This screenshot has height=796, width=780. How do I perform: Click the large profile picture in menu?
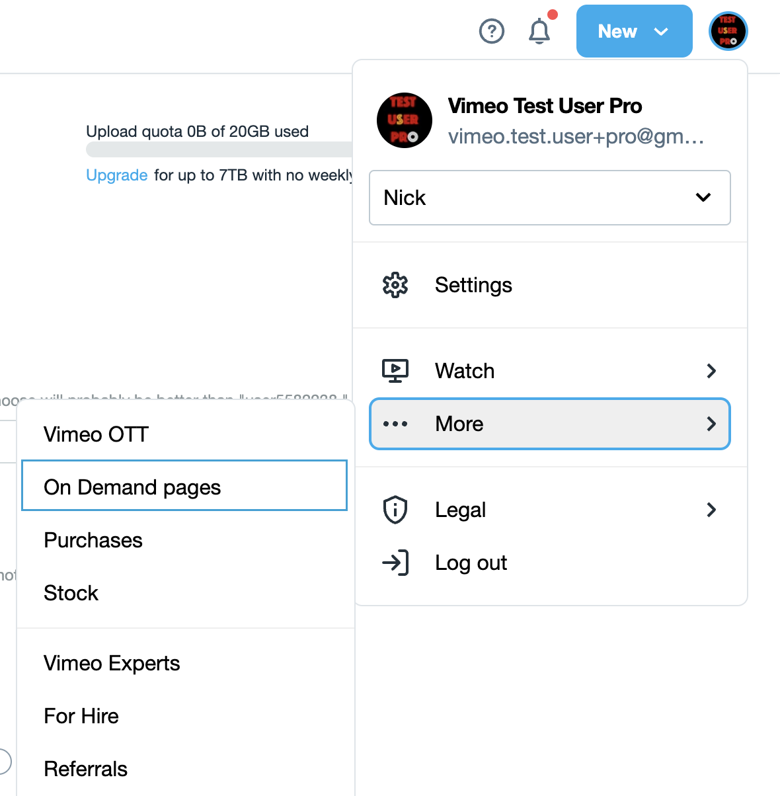tap(405, 120)
